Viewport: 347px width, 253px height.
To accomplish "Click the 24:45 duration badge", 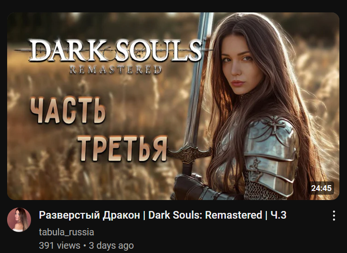I will (321, 188).
